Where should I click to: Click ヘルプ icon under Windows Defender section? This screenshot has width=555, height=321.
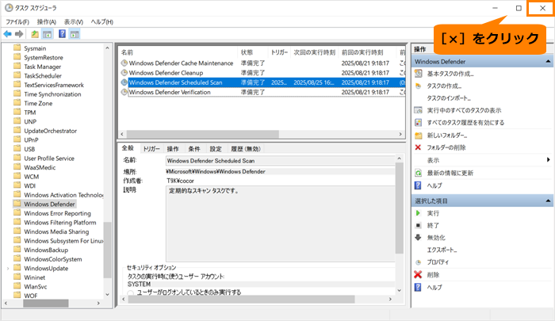click(x=418, y=185)
